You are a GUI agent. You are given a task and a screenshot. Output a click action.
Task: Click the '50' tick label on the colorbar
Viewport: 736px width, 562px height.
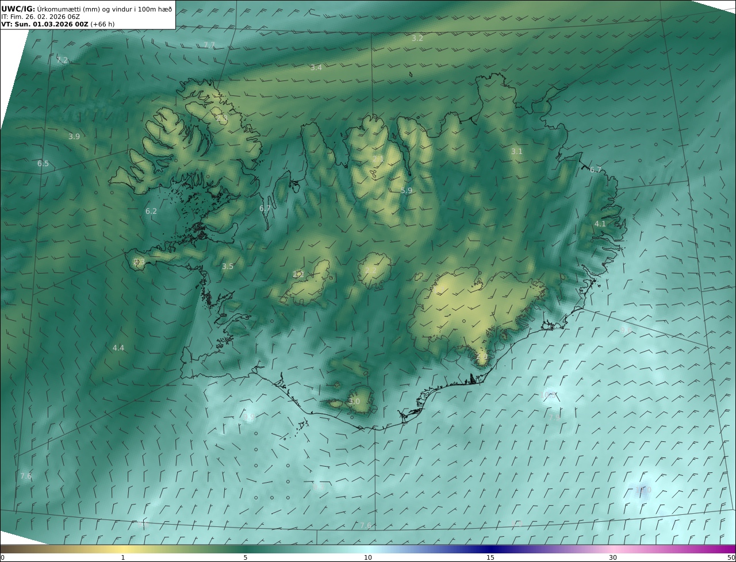(x=731, y=557)
